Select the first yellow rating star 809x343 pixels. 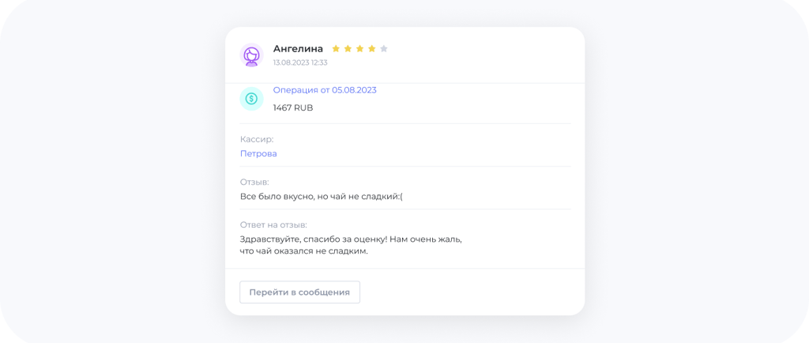click(336, 49)
